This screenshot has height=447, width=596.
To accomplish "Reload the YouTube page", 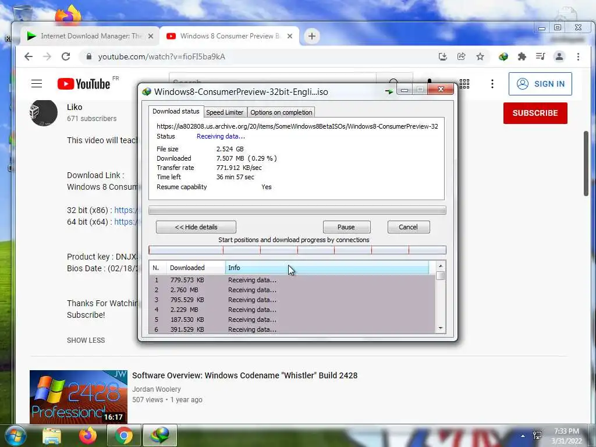I will click(x=66, y=56).
